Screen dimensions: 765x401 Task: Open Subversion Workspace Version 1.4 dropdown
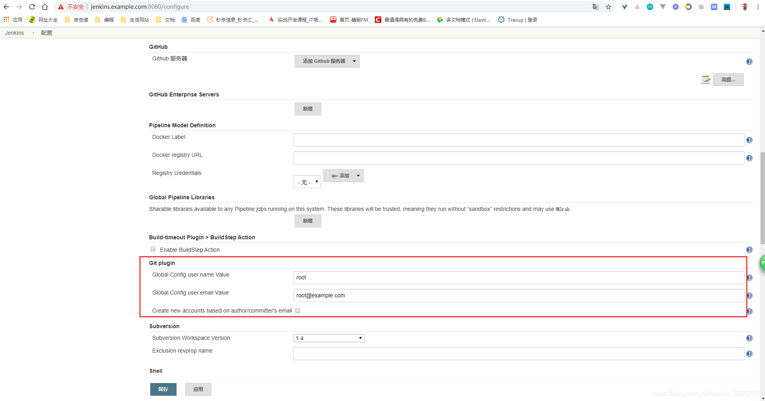(x=329, y=338)
